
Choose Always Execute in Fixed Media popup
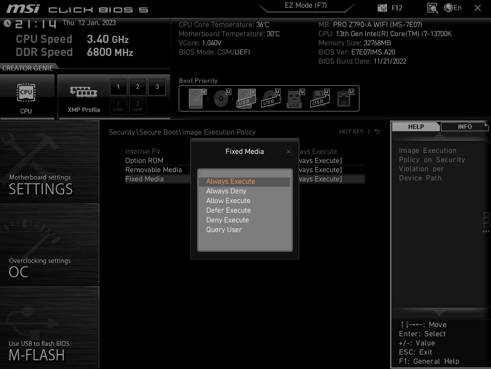click(245, 181)
